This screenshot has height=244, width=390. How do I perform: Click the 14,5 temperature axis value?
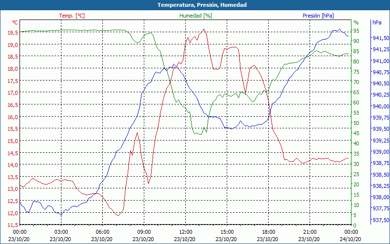click(13, 153)
